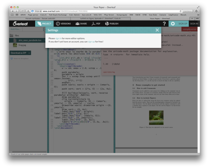The image size is (209, 168).
Task: Click the clock icon beside Versions
Action: 58,24
